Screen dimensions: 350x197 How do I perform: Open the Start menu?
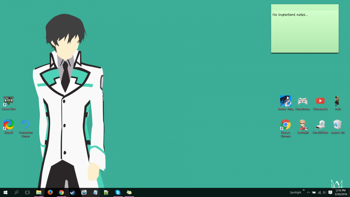tap(5, 192)
